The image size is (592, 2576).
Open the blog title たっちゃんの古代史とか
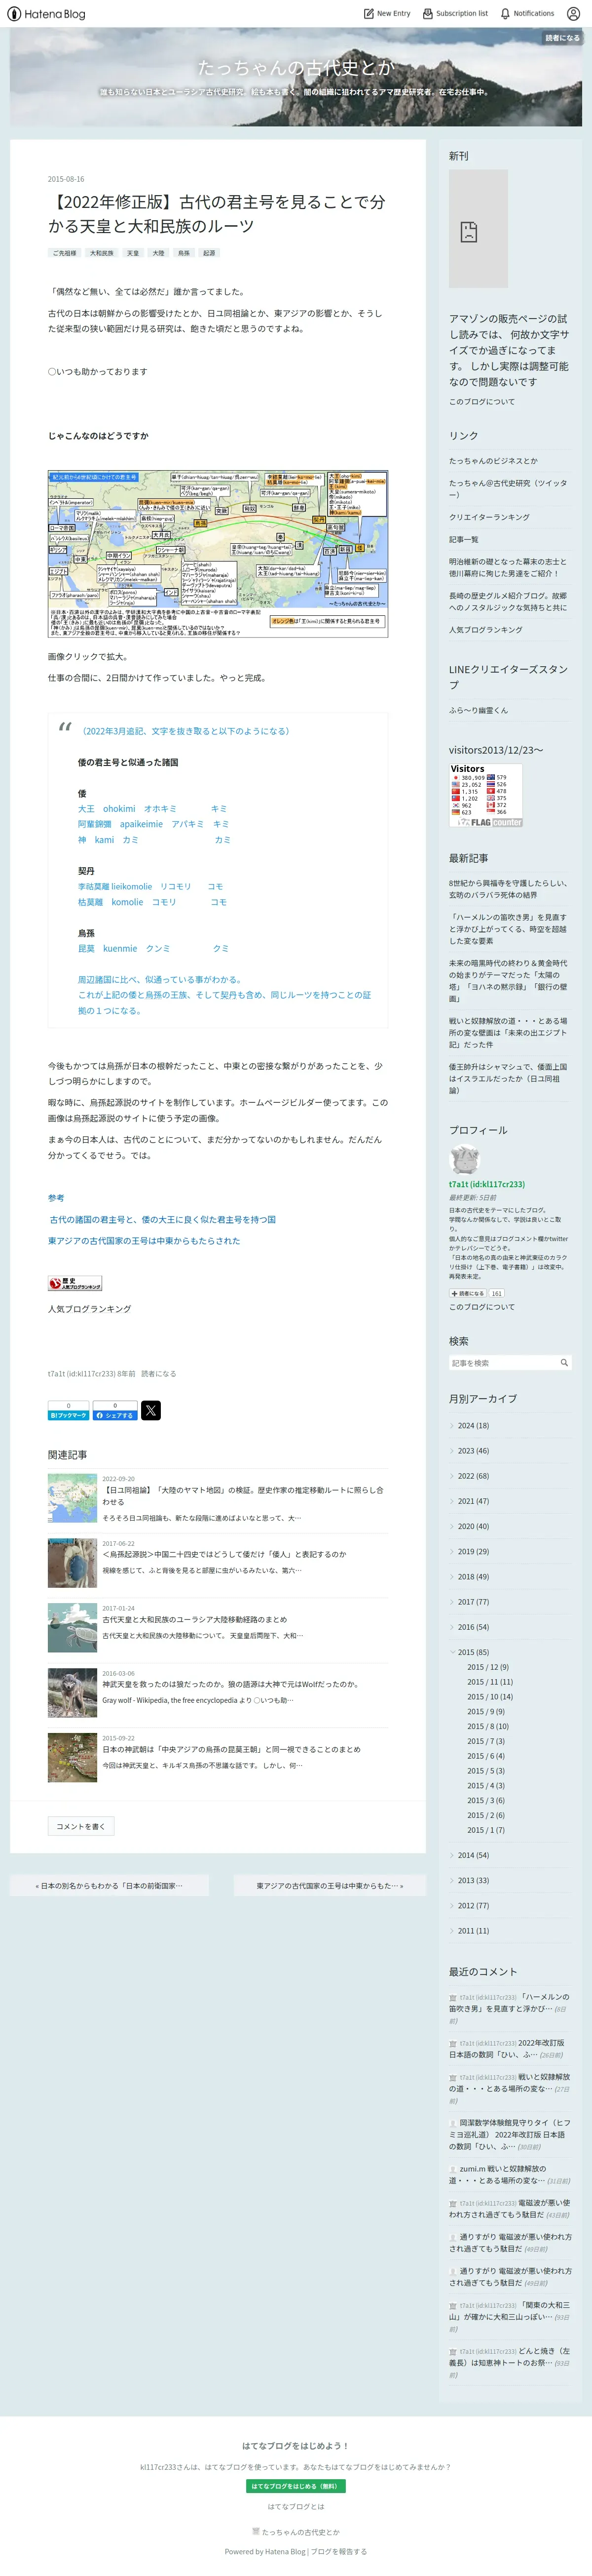296,68
